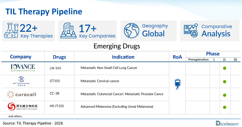Click drug name CC-38
Viewport: 242px width, 127px height.
click(x=54, y=93)
